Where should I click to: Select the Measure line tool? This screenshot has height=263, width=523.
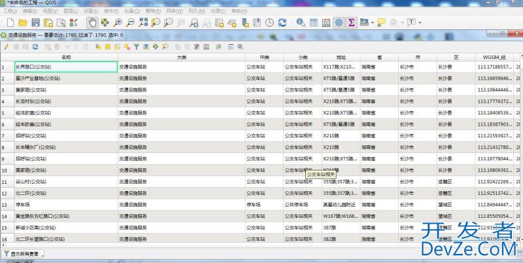[364, 22]
